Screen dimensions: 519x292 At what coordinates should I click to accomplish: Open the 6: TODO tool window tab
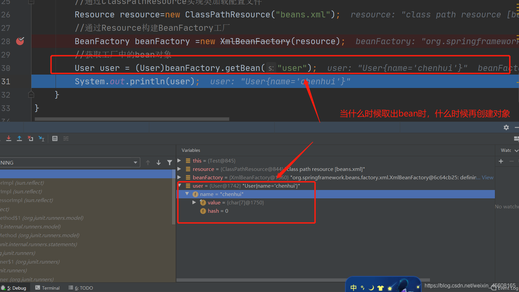[x=81, y=288]
